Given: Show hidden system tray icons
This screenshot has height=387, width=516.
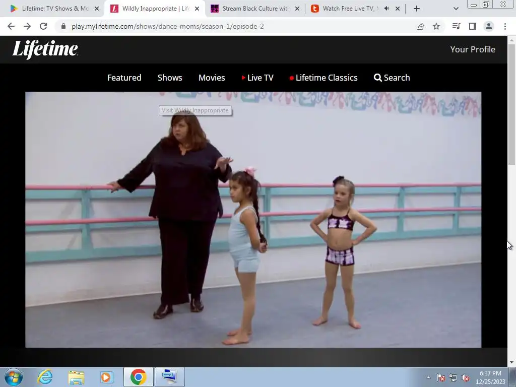Looking at the screenshot, I should (428, 377).
